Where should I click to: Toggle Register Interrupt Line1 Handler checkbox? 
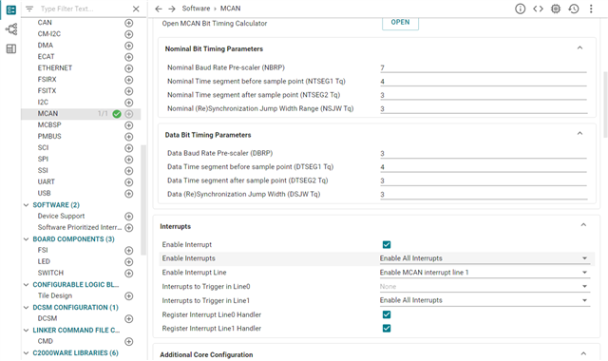(x=387, y=329)
